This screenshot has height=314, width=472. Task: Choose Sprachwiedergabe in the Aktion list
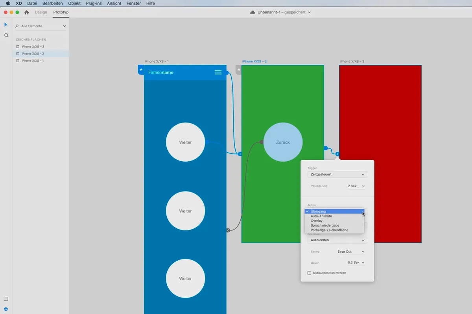tap(334, 226)
